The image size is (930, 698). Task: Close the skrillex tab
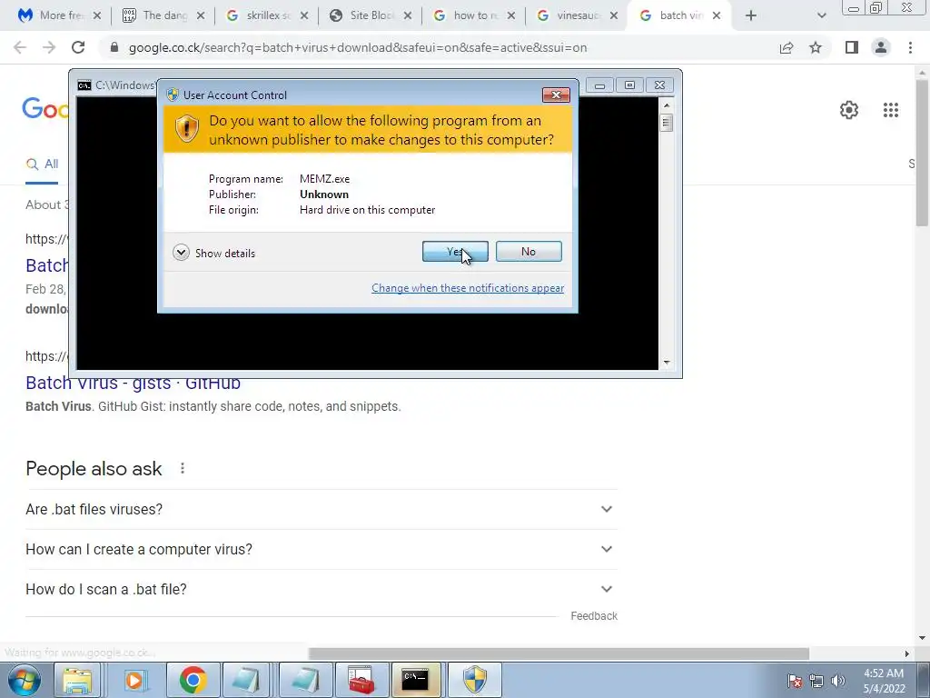click(304, 15)
